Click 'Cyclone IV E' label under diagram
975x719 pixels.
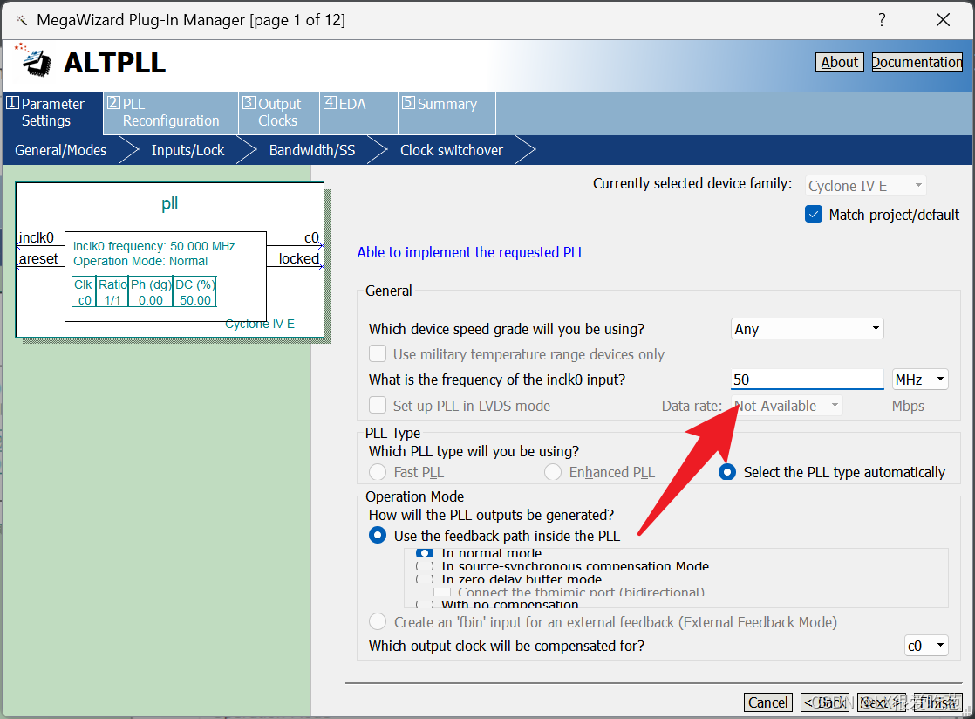pyautogui.click(x=260, y=324)
